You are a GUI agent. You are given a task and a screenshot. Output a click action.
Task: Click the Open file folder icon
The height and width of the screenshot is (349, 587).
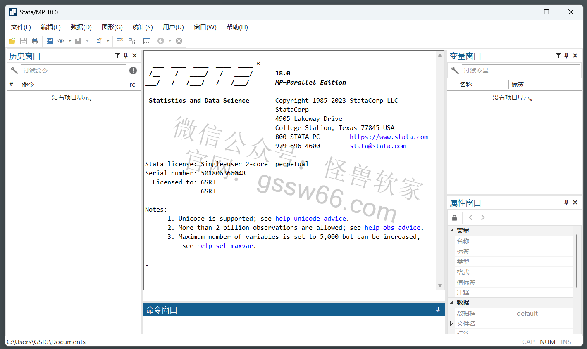click(x=12, y=41)
